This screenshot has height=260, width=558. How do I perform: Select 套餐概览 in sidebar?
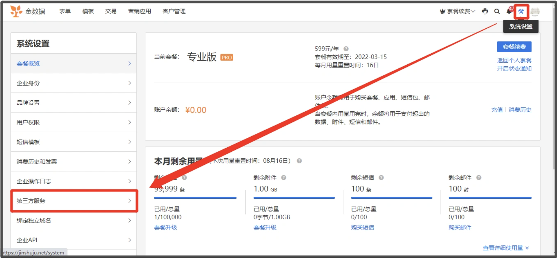(74, 63)
